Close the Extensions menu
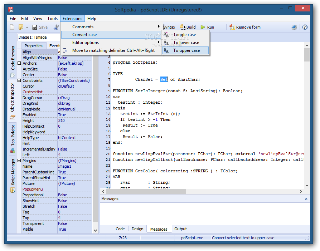Image resolution: width=320 pixels, height=251 pixels. pyautogui.click(x=72, y=19)
